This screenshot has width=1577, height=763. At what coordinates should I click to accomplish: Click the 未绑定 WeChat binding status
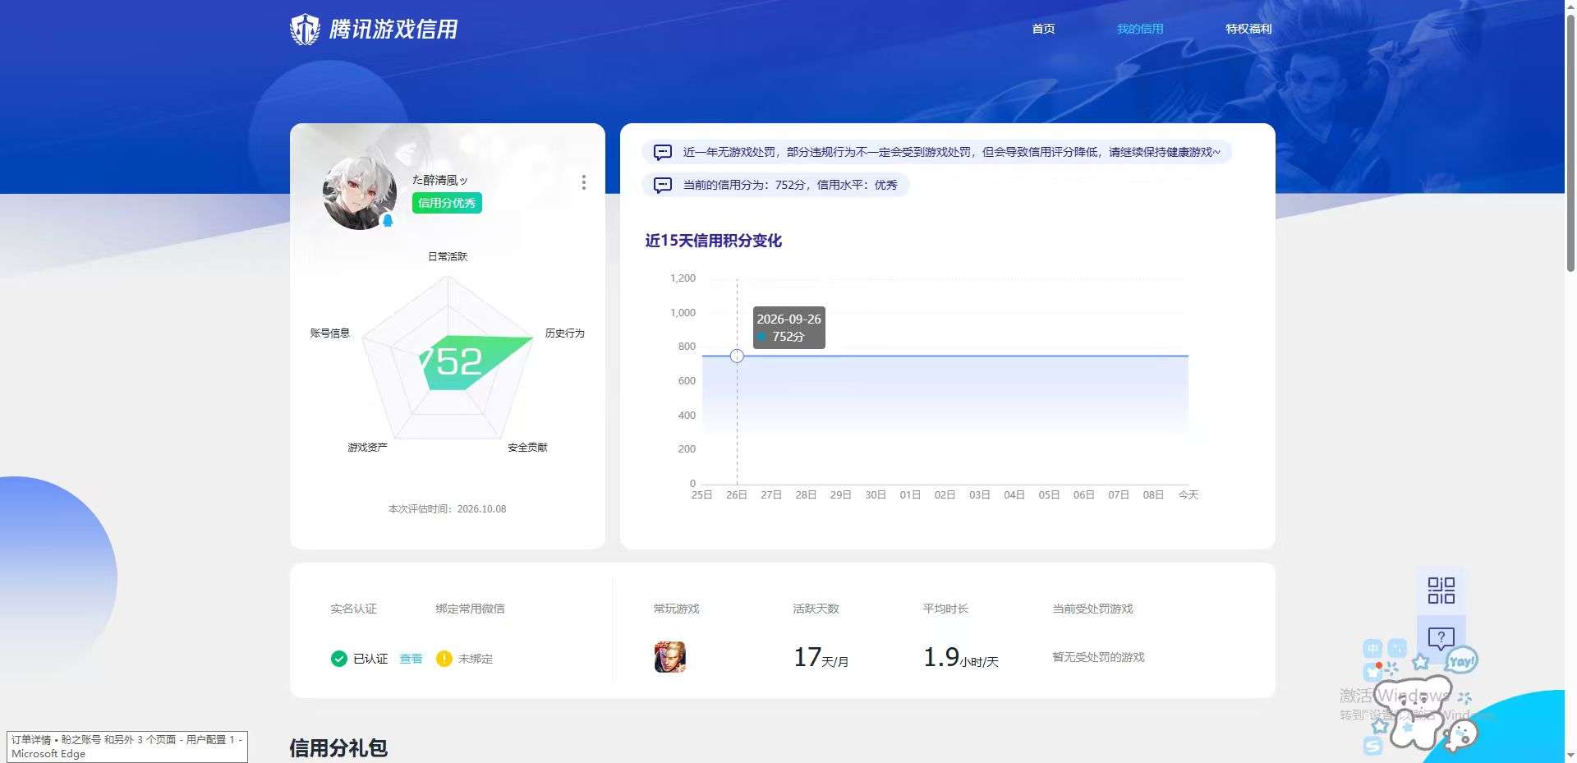click(x=476, y=659)
